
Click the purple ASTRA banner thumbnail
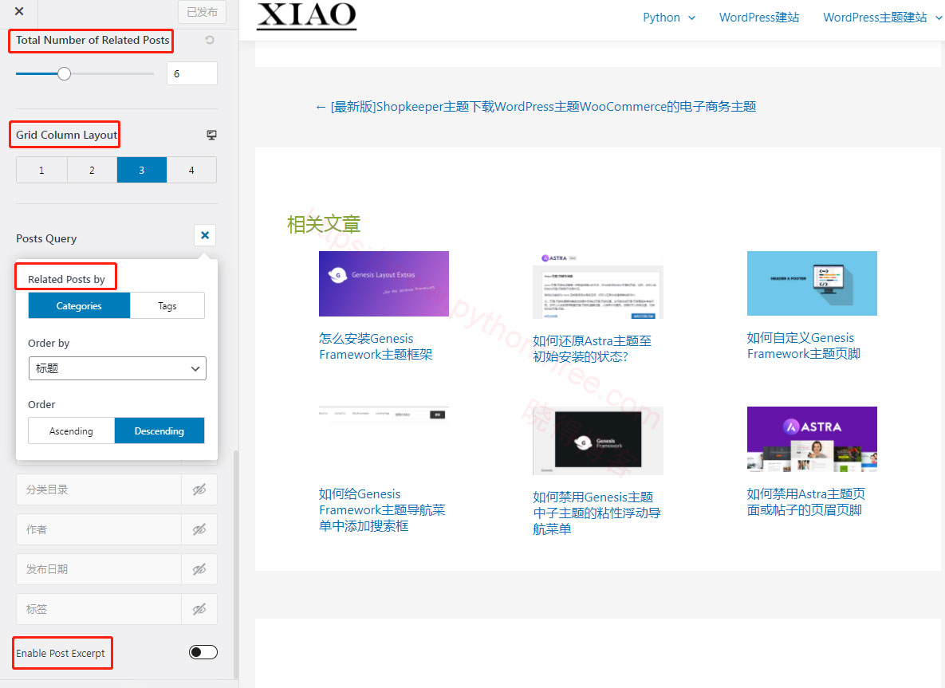812,439
